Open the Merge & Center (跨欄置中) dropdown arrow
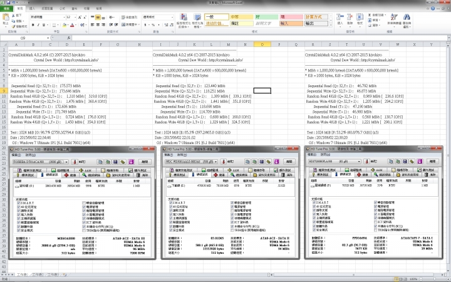This screenshot has width=451, height=282. pos(138,25)
